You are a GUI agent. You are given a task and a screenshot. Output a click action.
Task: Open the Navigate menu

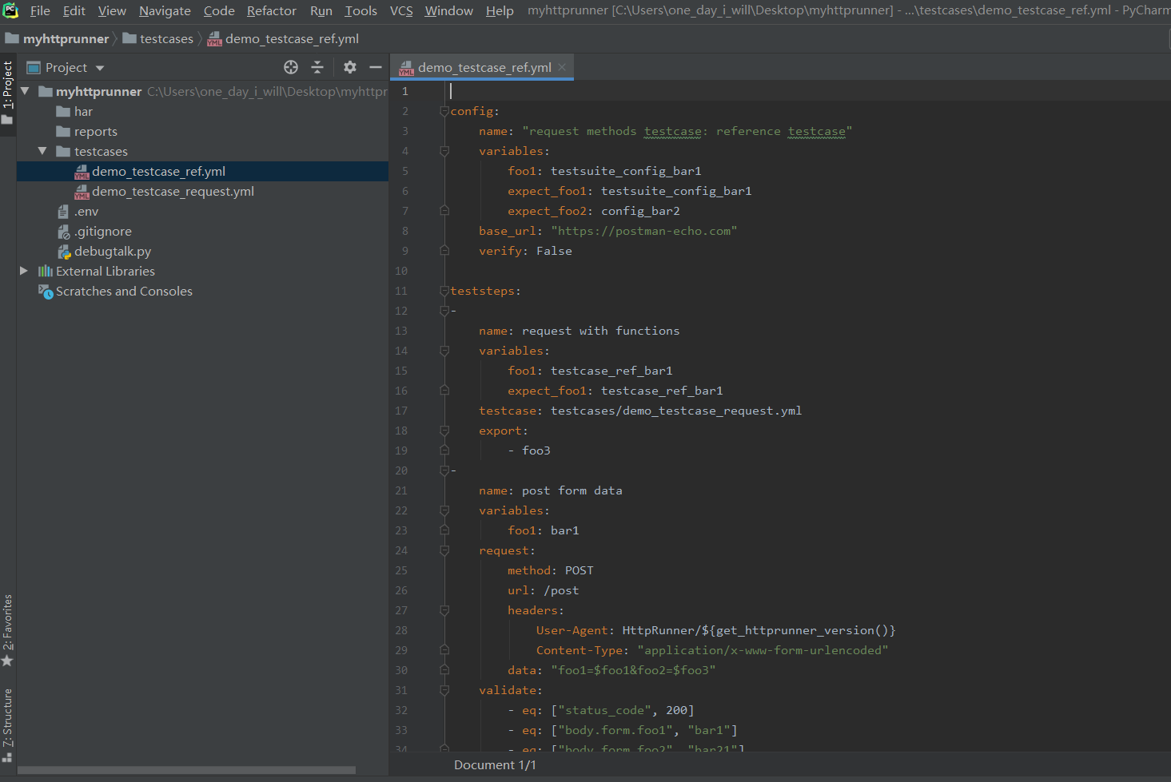click(x=165, y=10)
